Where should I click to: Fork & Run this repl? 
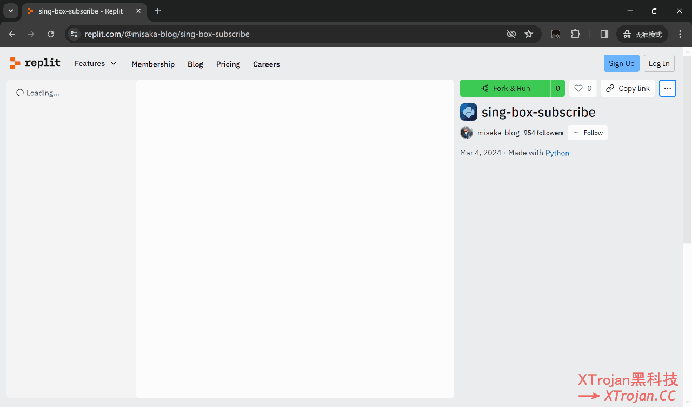point(505,88)
